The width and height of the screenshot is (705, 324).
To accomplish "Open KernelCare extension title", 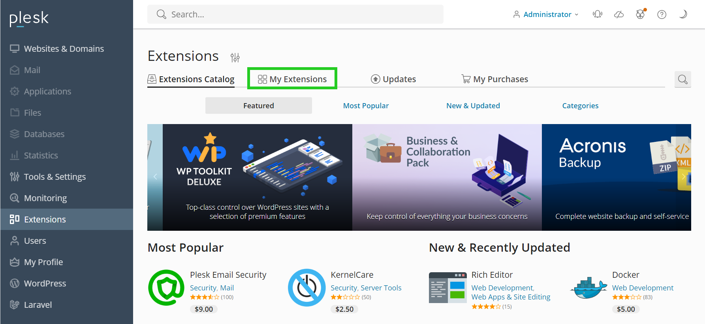I will click(352, 275).
